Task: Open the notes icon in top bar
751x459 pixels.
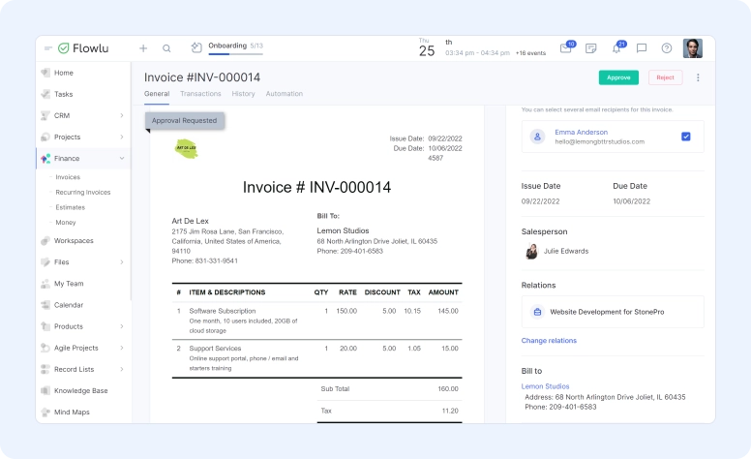Action: tap(591, 48)
